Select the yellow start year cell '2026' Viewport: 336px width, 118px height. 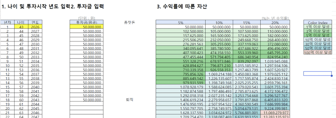click(35, 27)
